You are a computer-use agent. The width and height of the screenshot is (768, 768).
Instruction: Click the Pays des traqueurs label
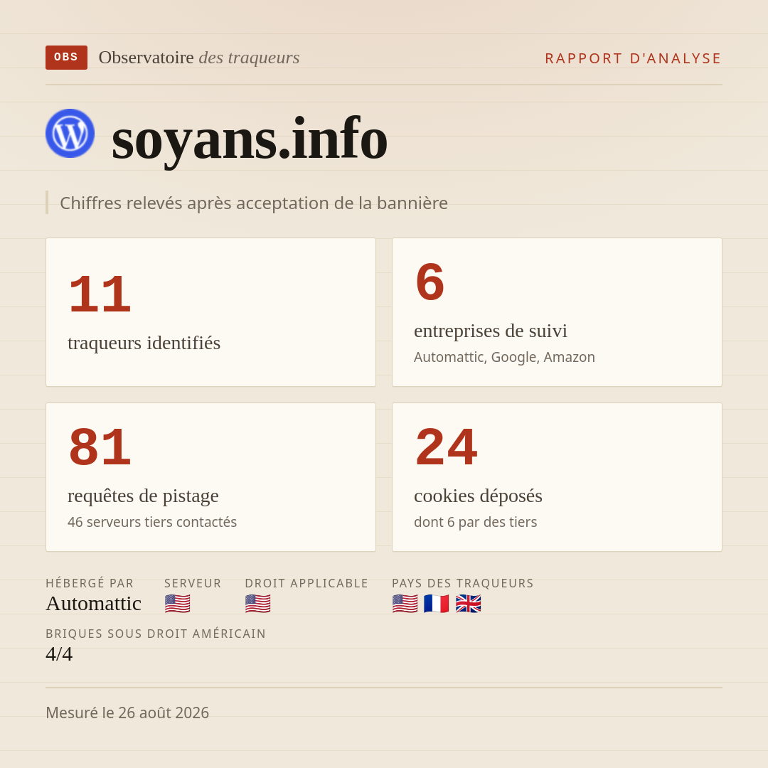click(463, 583)
